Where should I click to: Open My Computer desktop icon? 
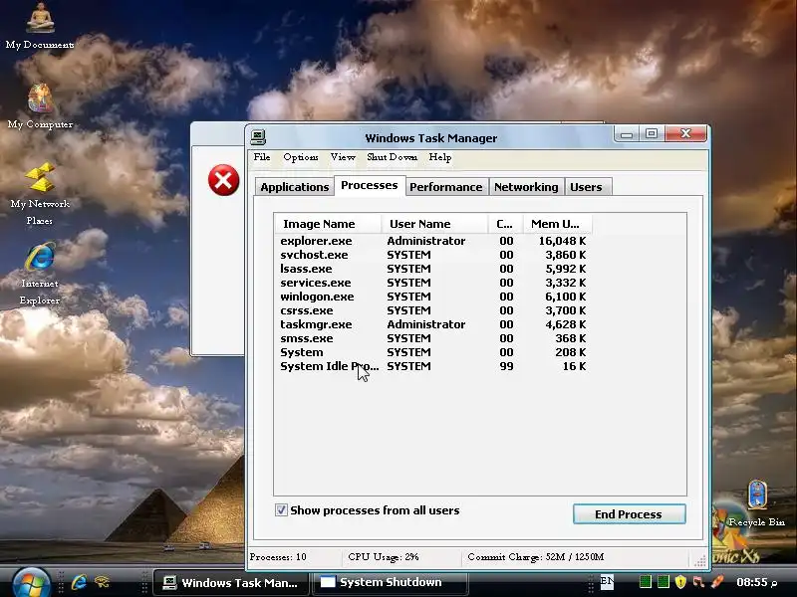pyautogui.click(x=40, y=106)
